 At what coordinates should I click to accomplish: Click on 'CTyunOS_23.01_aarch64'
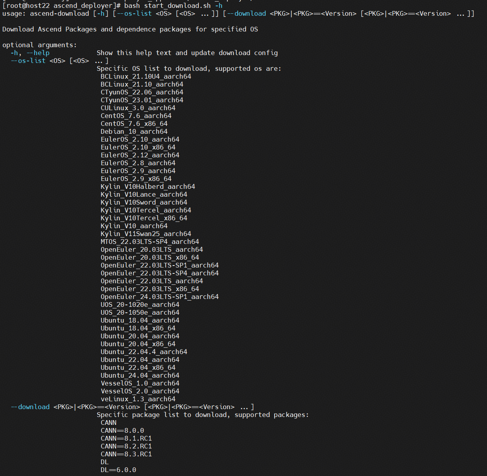click(142, 100)
